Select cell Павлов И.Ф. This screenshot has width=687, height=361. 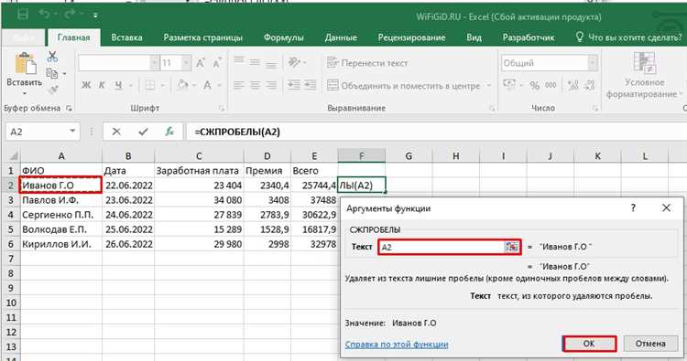click(61, 200)
